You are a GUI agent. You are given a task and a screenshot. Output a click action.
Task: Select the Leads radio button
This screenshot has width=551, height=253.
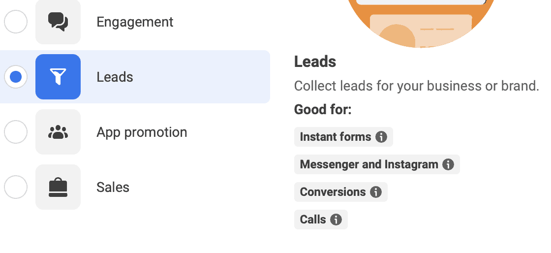[x=16, y=77]
